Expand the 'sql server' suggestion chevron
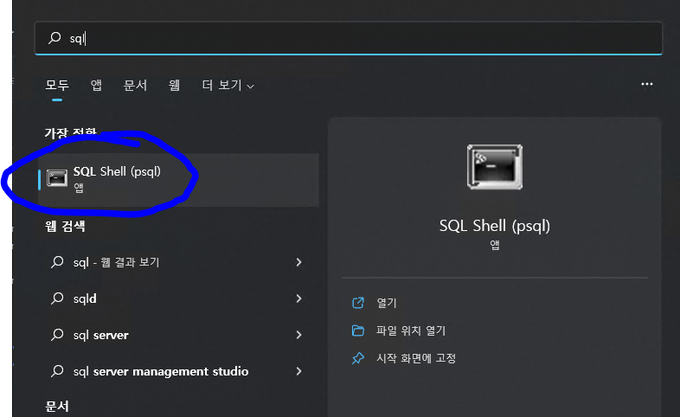The width and height of the screenshot is (680, 417). [298, 335]
